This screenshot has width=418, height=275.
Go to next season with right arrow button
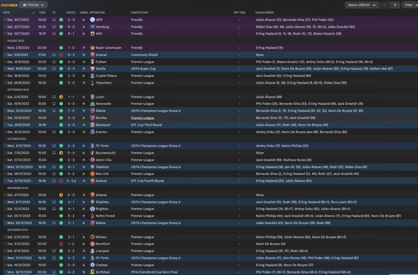tap(395, 5)
